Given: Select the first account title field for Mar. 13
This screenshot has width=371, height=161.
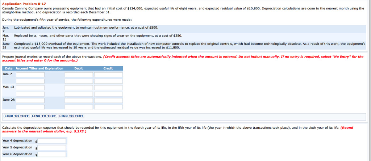Looking at the screenshot, I should (x=30, y=88).
